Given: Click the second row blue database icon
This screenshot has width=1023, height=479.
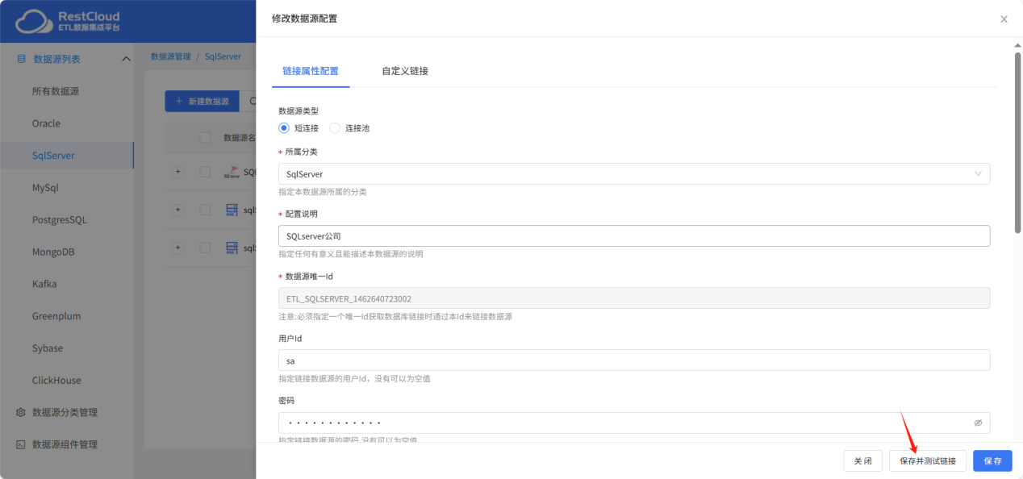Looking at the screenshot, I should tap(232, 210).
